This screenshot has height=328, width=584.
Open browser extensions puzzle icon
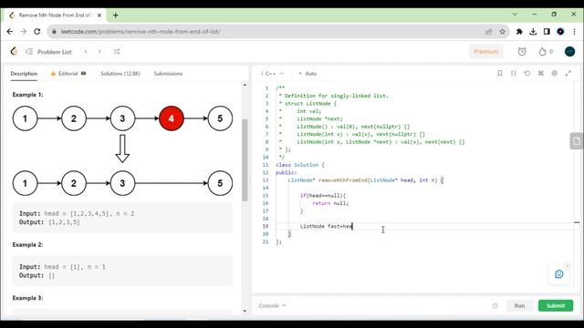[519, 32]
